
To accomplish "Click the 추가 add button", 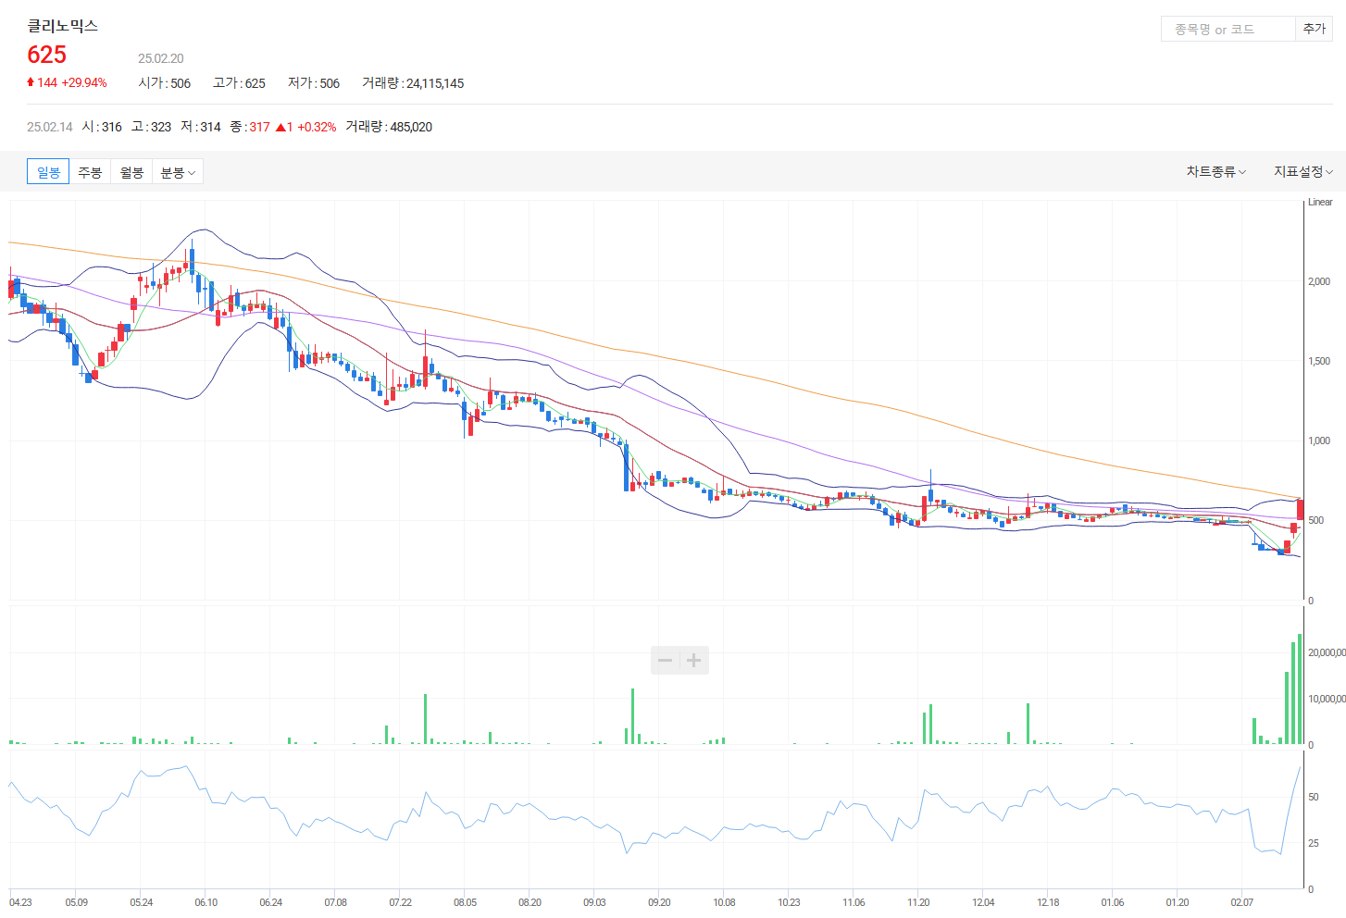I will pos(1315,29).
